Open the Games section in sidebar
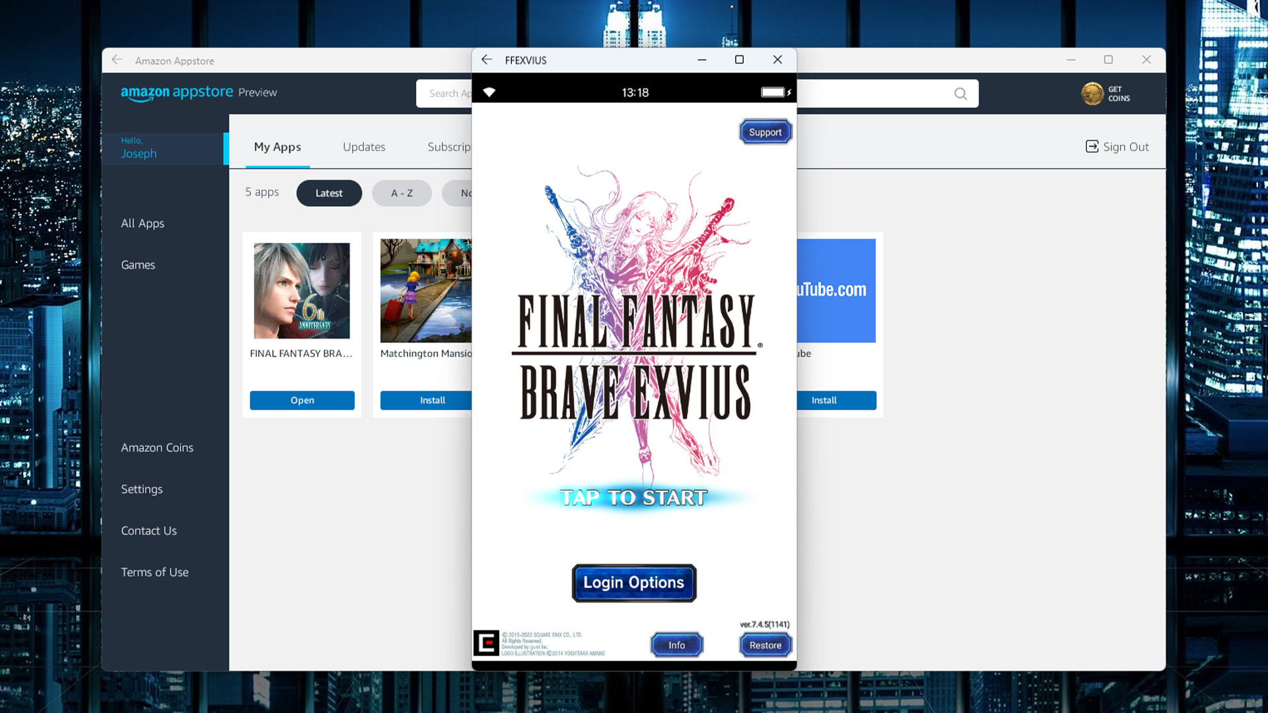 137,264
